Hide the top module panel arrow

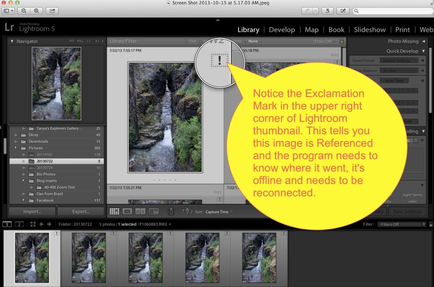pos(218,20)
